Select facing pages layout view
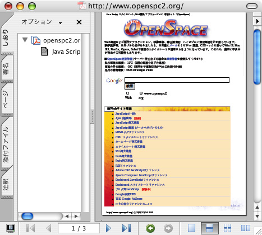 click(246, 228)
